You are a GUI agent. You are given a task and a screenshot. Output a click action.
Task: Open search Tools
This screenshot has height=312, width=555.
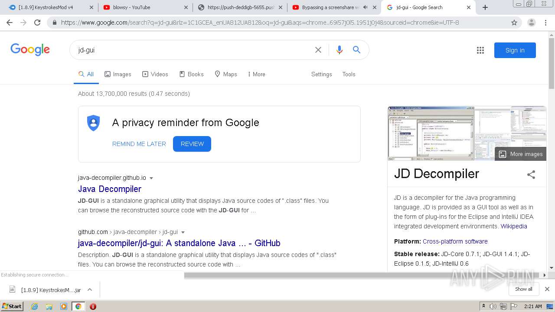click(x=349, y=74)
